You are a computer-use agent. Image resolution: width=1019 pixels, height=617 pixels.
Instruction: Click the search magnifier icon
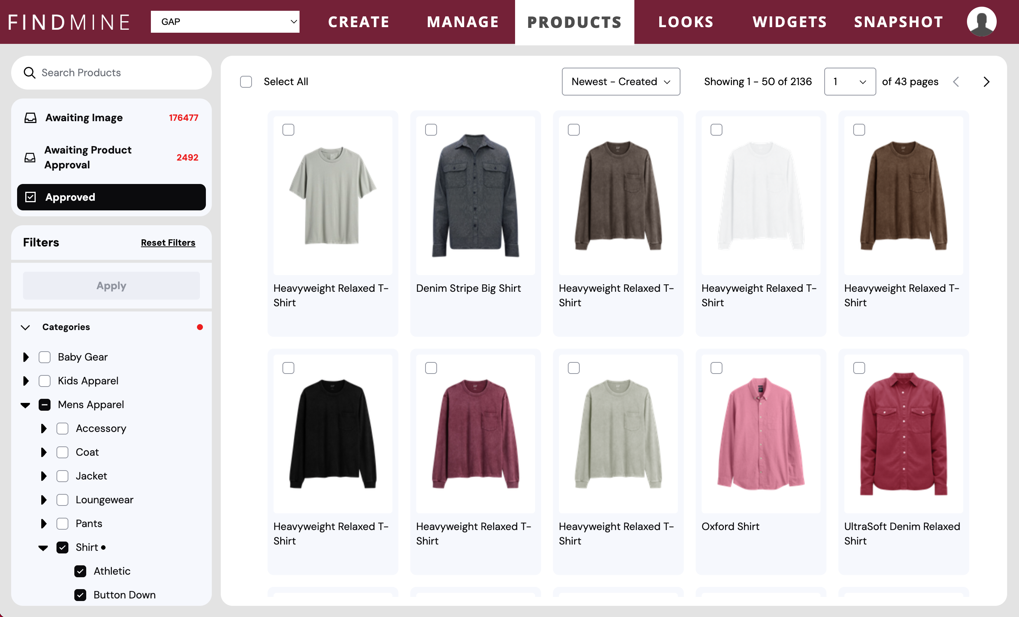[x=29, y=73]
